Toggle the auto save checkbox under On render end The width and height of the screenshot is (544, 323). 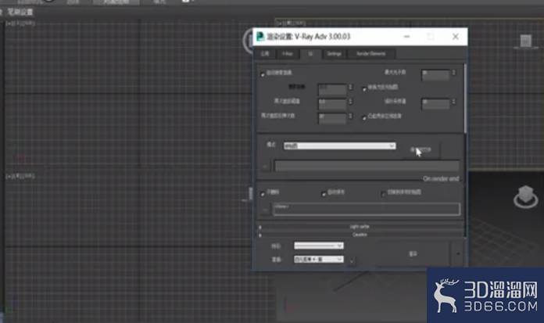tap(324, 193)
